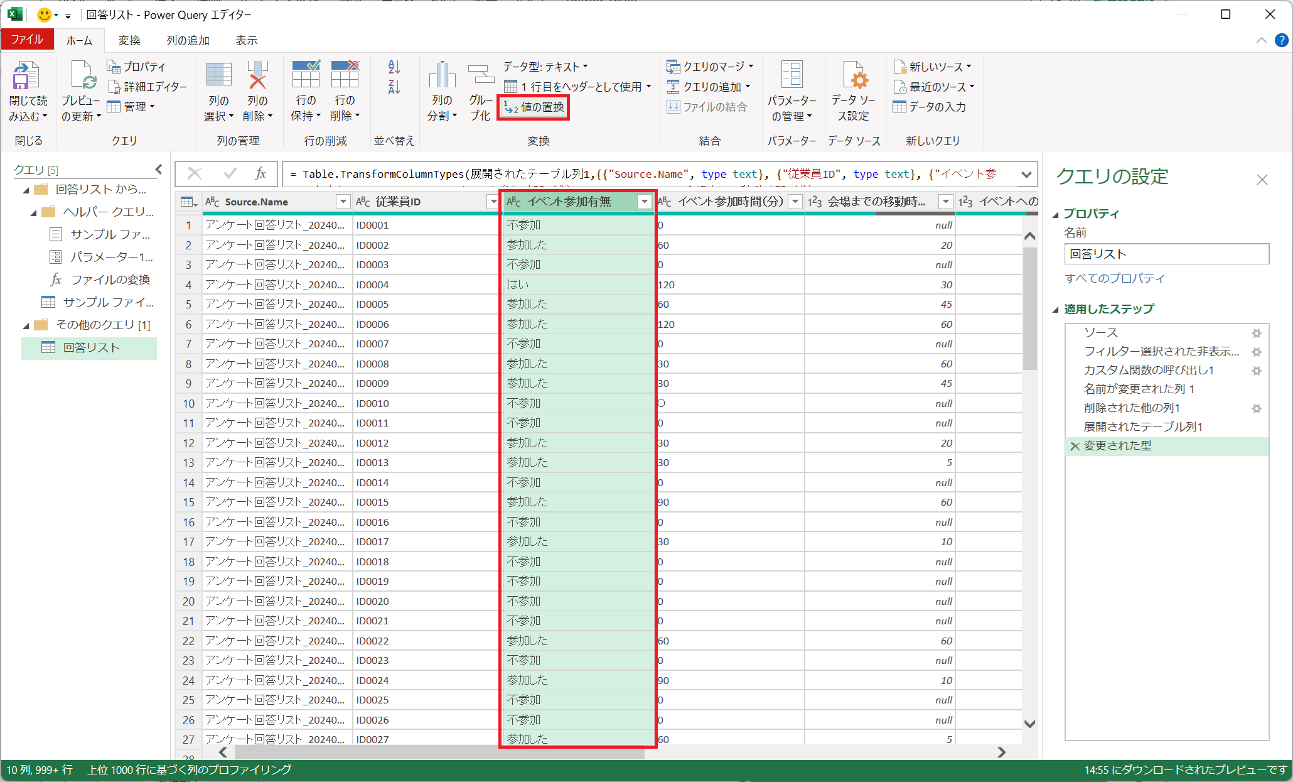The image size is (1293, 782).
Task: Collapse the その他のクエリ folder
Action: (x=26, y=325)
